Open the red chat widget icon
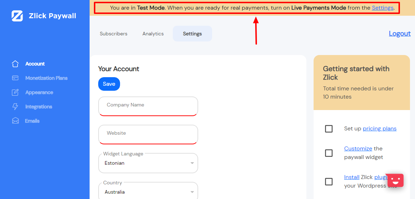Image resolution: width=415 pixels, height=199 pixels. 395,180
